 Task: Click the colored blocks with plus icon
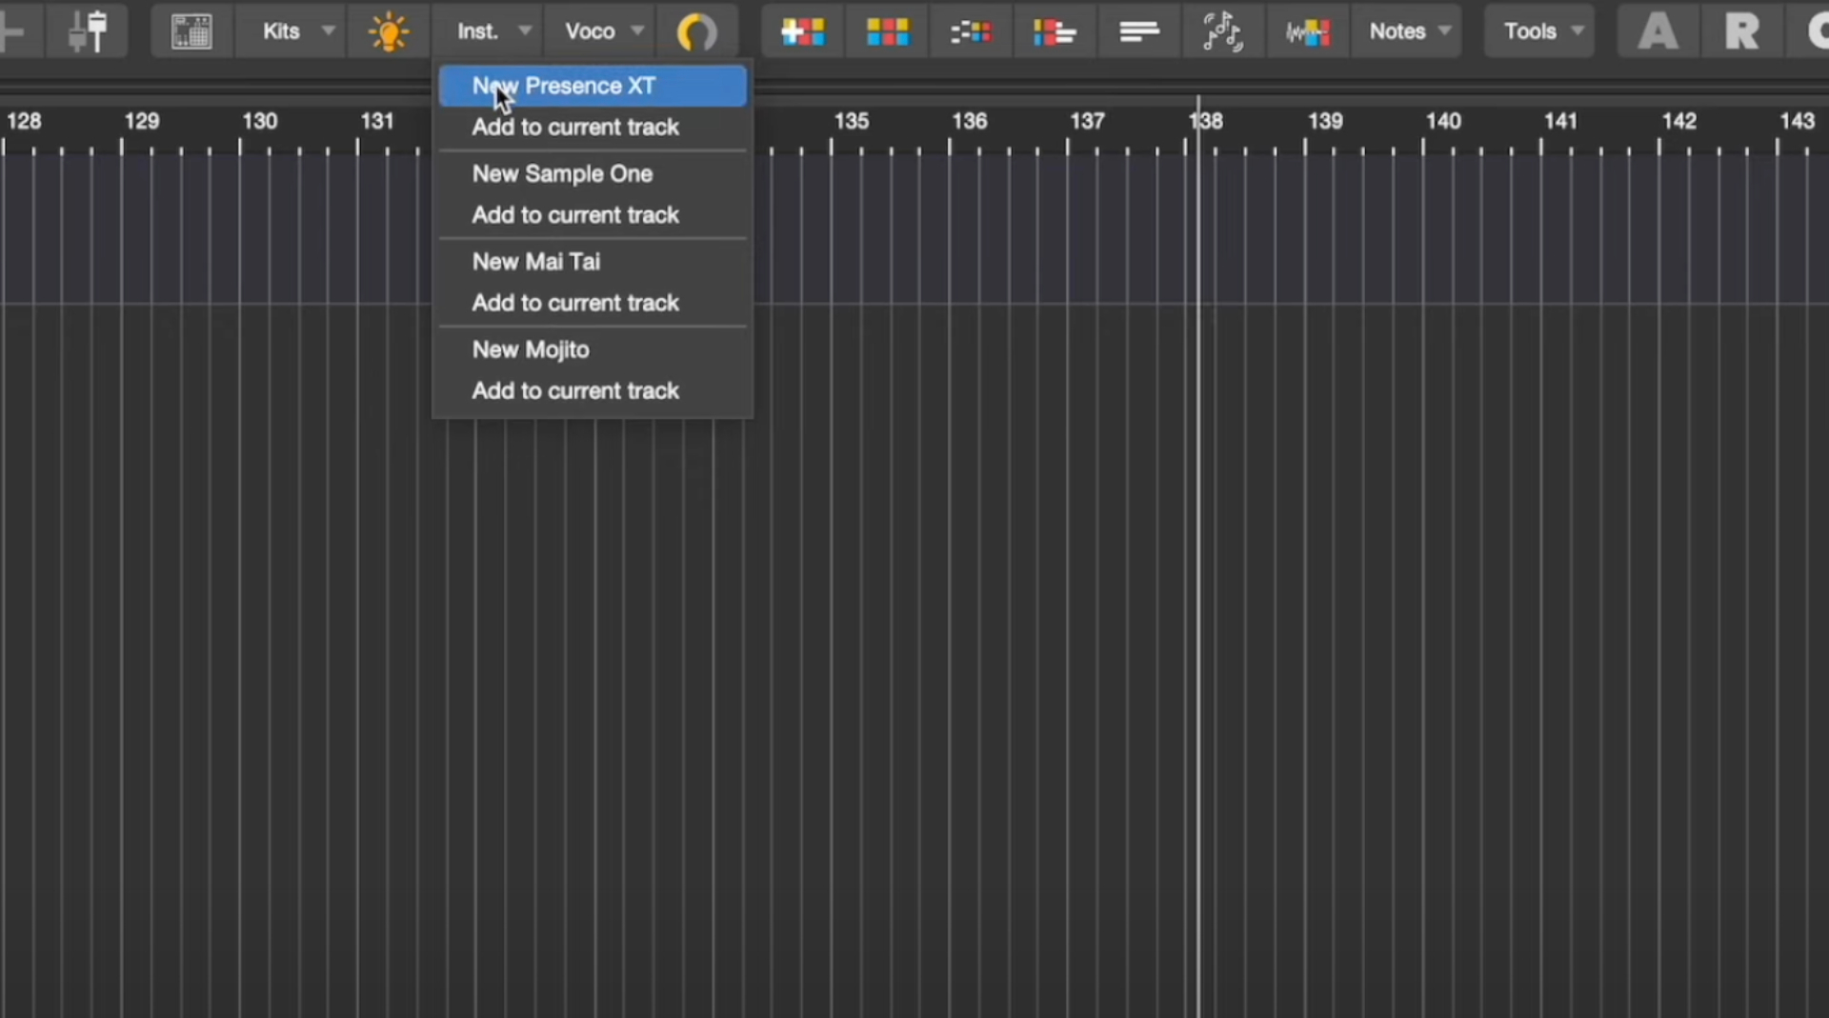point(803,31)
